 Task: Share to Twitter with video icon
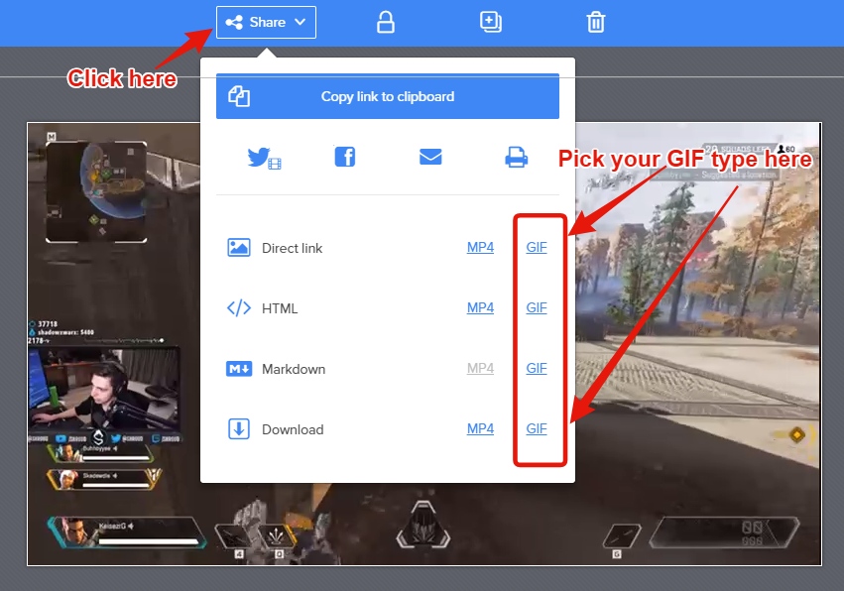264,158
